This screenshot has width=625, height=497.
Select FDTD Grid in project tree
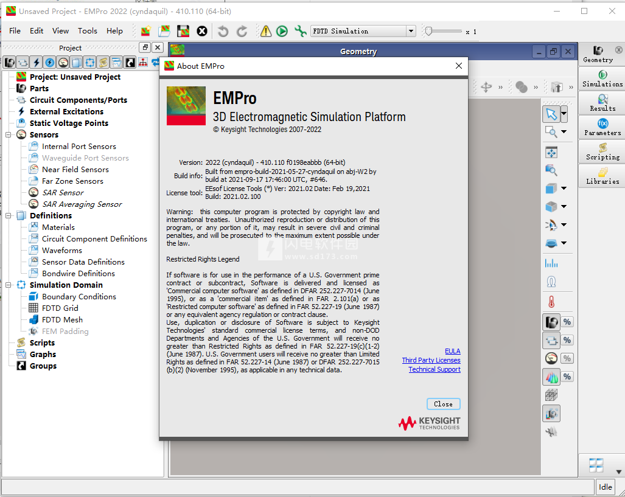[x=60, y=308]
